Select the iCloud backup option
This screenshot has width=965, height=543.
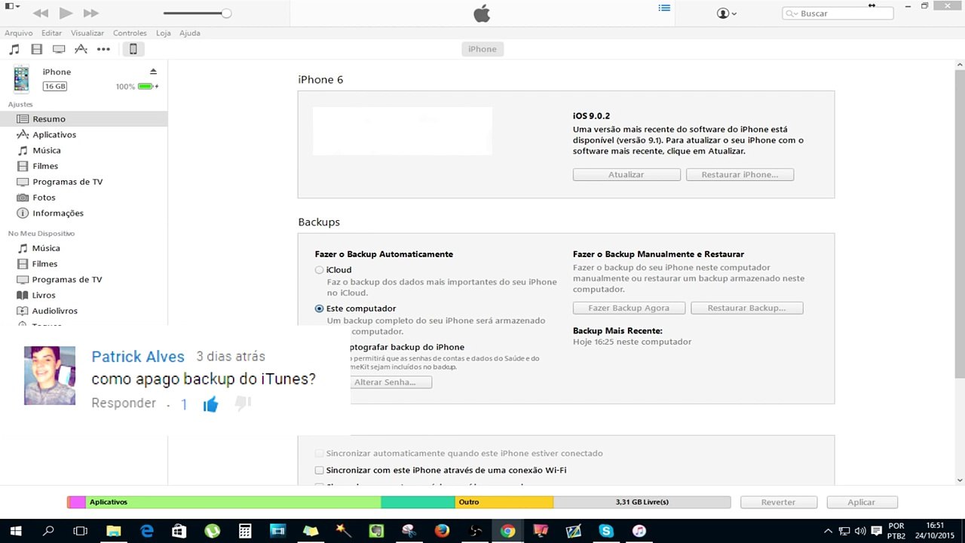320,270
